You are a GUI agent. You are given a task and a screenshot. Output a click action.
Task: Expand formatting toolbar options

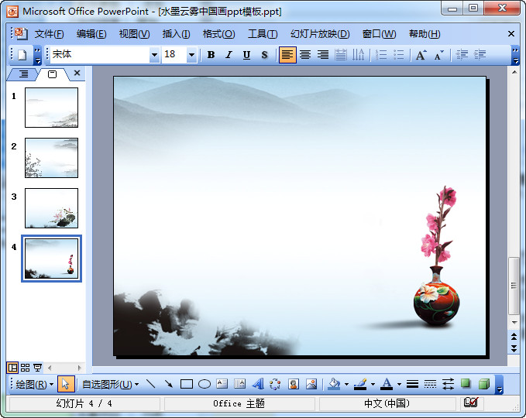point(515,55)
